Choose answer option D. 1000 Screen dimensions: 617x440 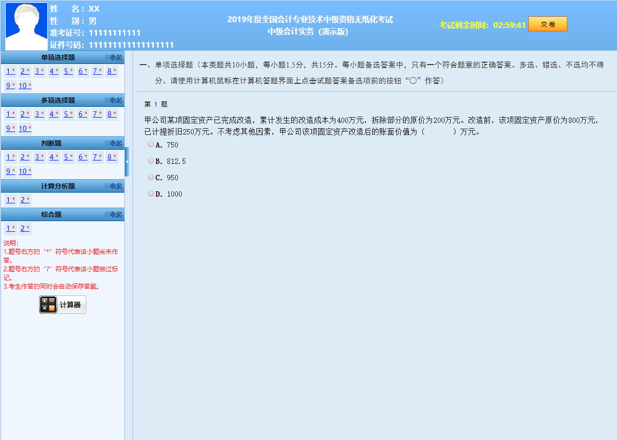pyautogui.click(x=151, y=193)
